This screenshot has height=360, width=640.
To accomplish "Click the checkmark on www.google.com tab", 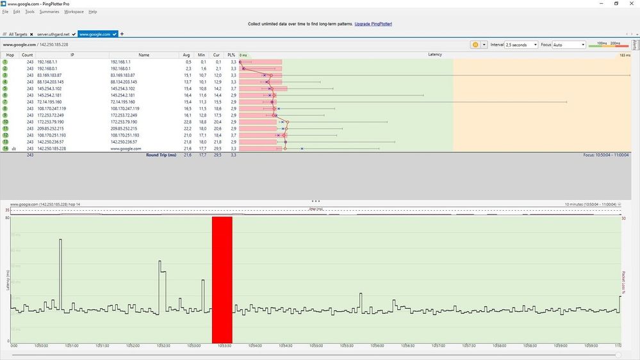I will pyautogui.click(x=115, y=35).
